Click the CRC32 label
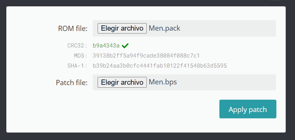 point(77,46)
